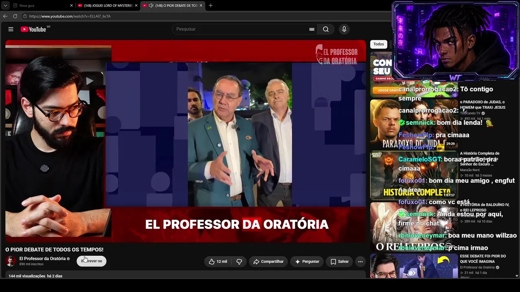Open the title 'ESSE DEBATE FOI PIOR DO QUE VOCÊ IMAGINA'
The height and width of the screenshot is (292, 520).
point(483,259)
